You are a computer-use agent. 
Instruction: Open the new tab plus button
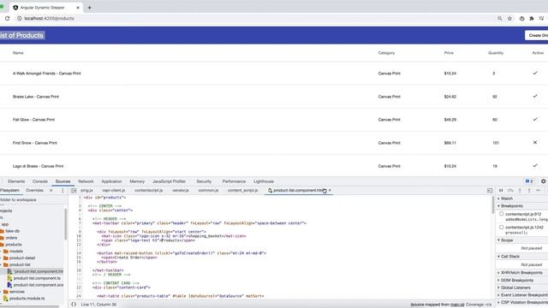click(89, 8)
